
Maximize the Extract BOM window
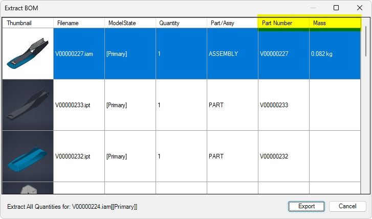[x=336, y=8]
